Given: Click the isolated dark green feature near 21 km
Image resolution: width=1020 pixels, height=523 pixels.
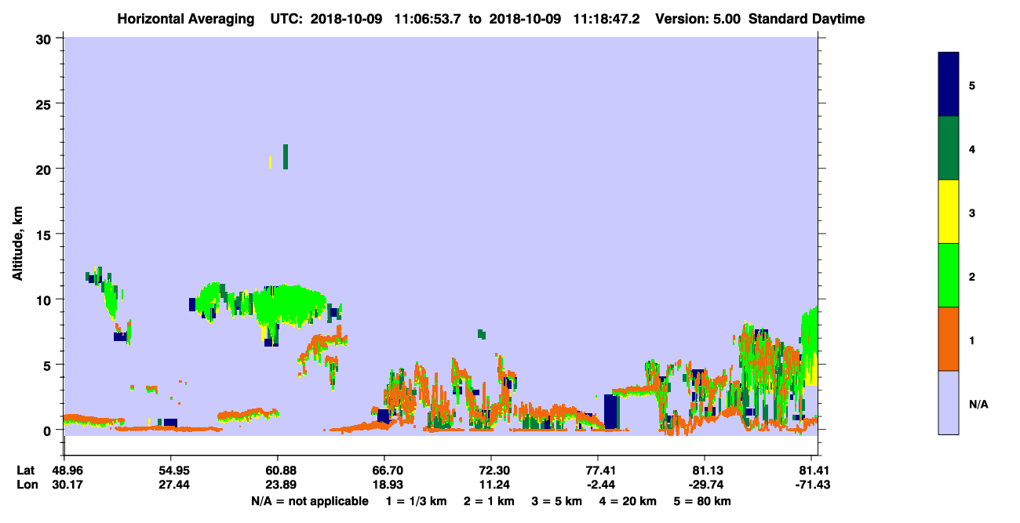Looking at the screenshot, I should (x=286, y=157).
